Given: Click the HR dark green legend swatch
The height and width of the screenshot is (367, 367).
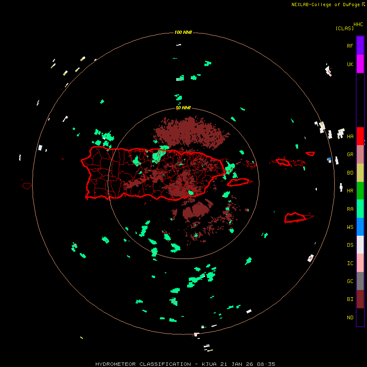Looking at the screenshot, I should [x=360, y=191].
